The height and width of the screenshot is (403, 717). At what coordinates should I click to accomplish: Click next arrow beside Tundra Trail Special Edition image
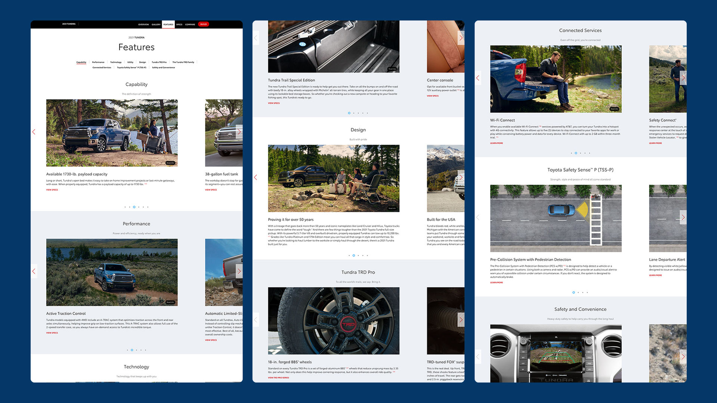pos(461,38)
